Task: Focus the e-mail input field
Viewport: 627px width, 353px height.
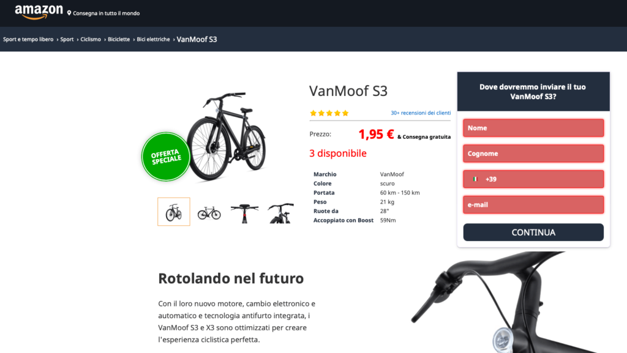Action: pyautogui.click(x=533, y=205)
